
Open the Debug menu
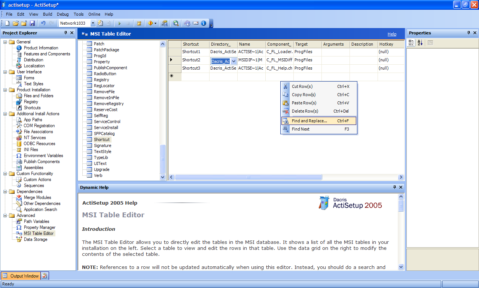[62, 14]
